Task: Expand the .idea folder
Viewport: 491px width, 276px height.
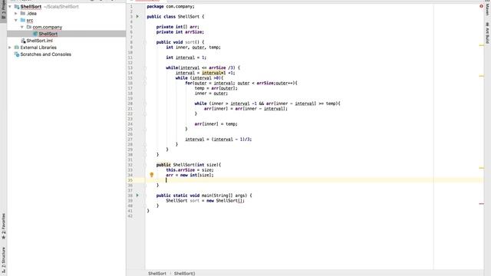Action: click(x=16, y=14)
